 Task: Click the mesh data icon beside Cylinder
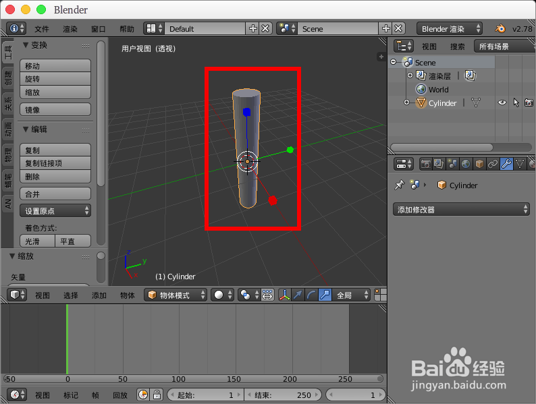475,103
